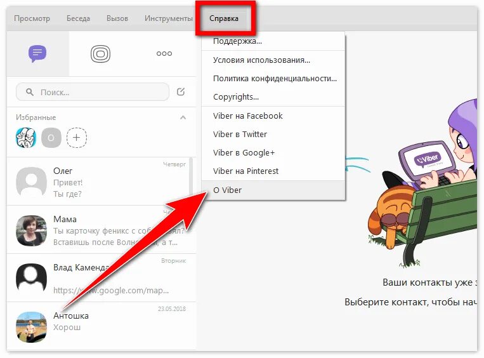Click the Четверг timestamp on Олег
The width and height of the screenshot is (484, 358).
pyautogui.click(x=174, y=164)
